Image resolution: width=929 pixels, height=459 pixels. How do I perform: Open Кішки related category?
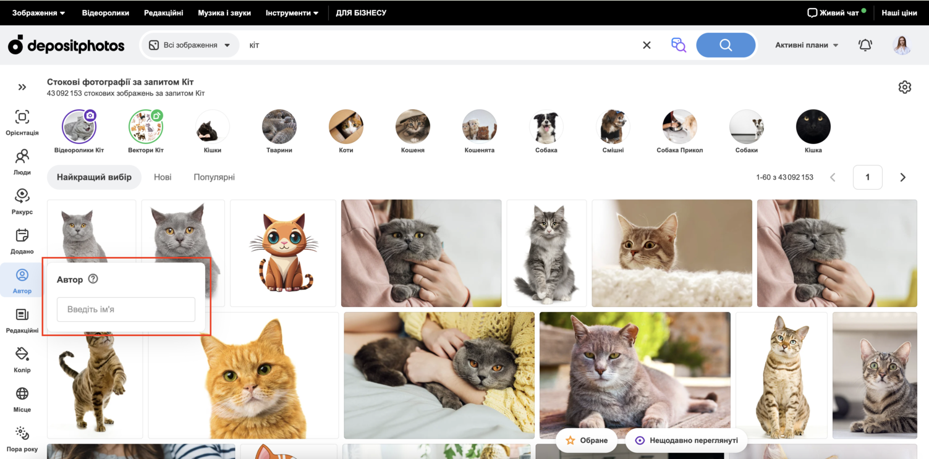(x=213, y=132)
